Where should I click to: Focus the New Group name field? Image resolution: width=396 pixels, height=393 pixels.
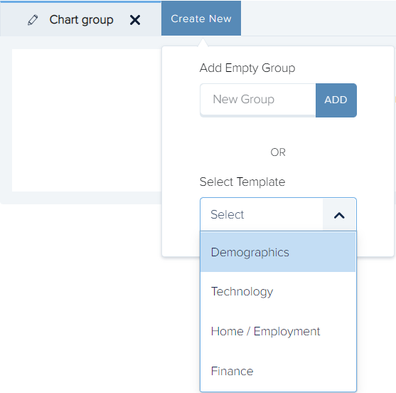pyautogui.click(x=258, y=100)
